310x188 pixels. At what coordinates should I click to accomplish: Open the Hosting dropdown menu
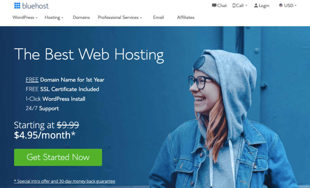pyautogui.click(x=54, y=17)
